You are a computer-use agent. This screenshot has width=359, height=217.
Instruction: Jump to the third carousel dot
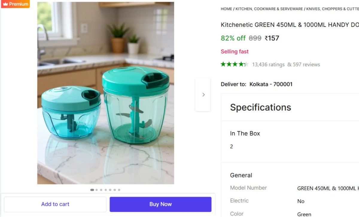click(x=101, y=190)
